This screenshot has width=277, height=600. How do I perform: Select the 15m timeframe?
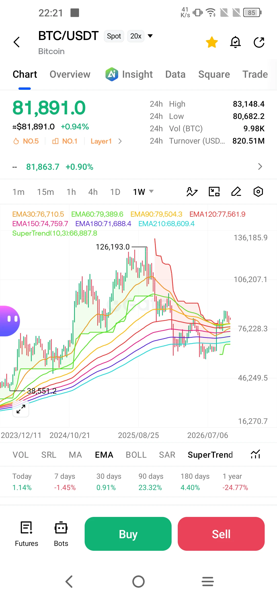click(45, 192)
